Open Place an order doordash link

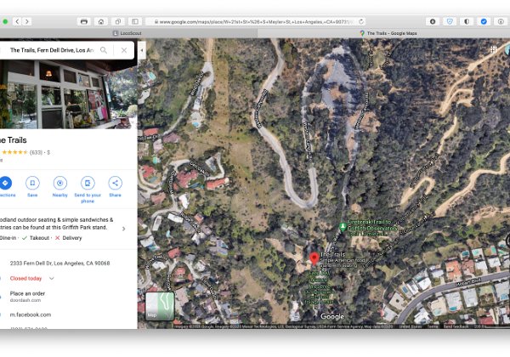[27, 296]
